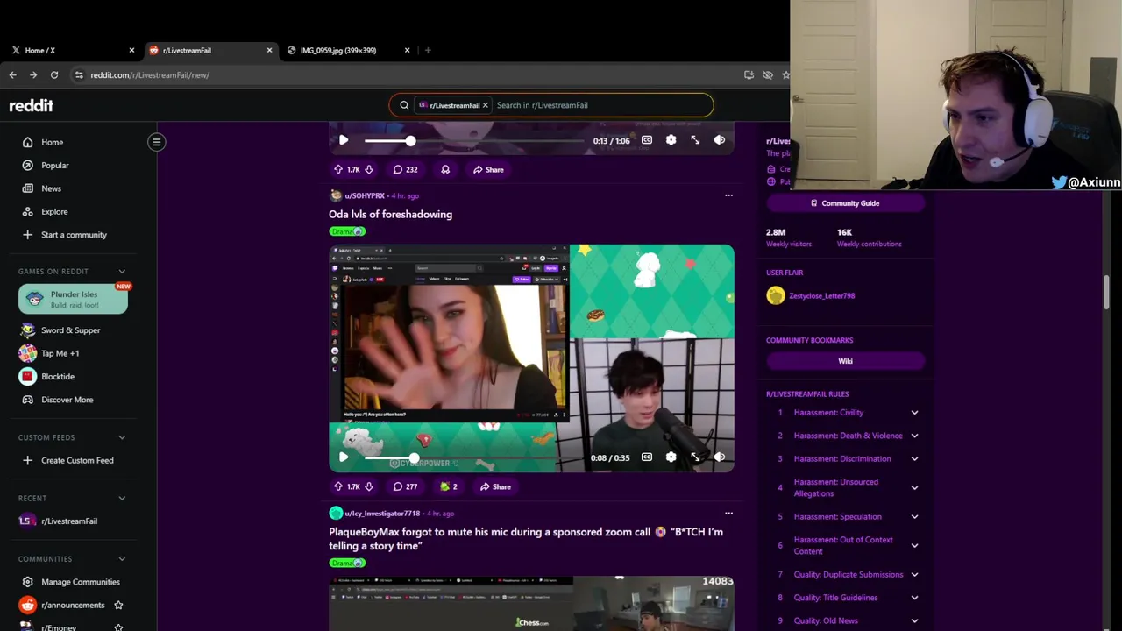Viewport: 1122px width, 631px height.
Task: Collapse the Recent section
Action: (x=122, y=498)
